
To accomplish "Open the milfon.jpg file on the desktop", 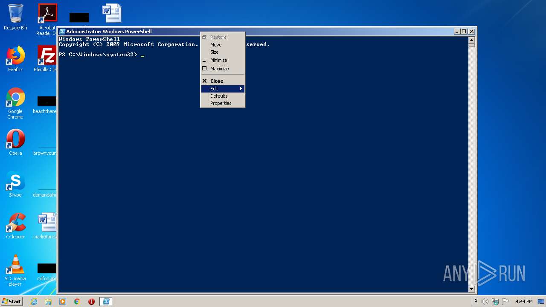I will coord(46,272).
